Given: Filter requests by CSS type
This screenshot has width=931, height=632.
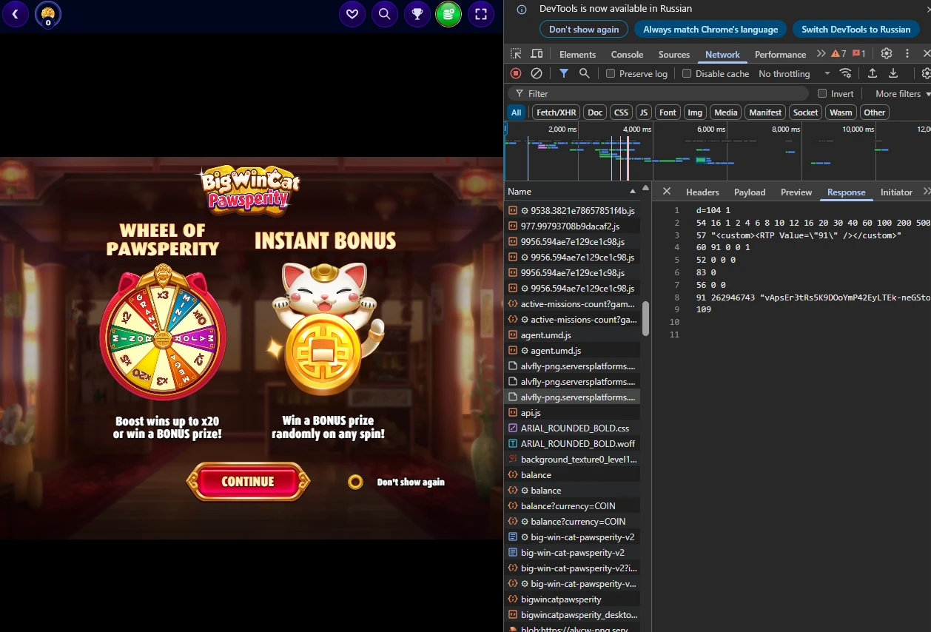Looking at the screenshot, I should pos(621,112).
